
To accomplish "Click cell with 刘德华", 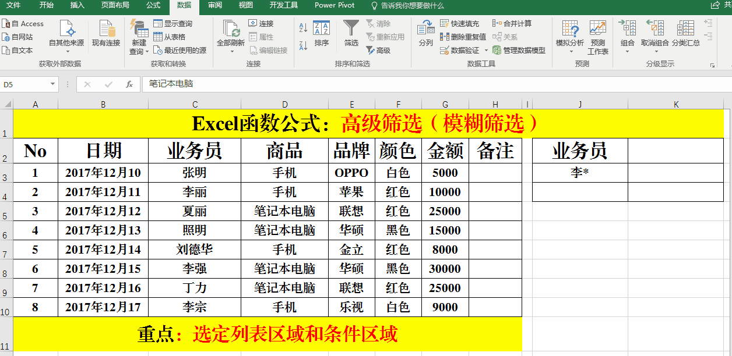I will pyautogui.click(x=195, y=250).
